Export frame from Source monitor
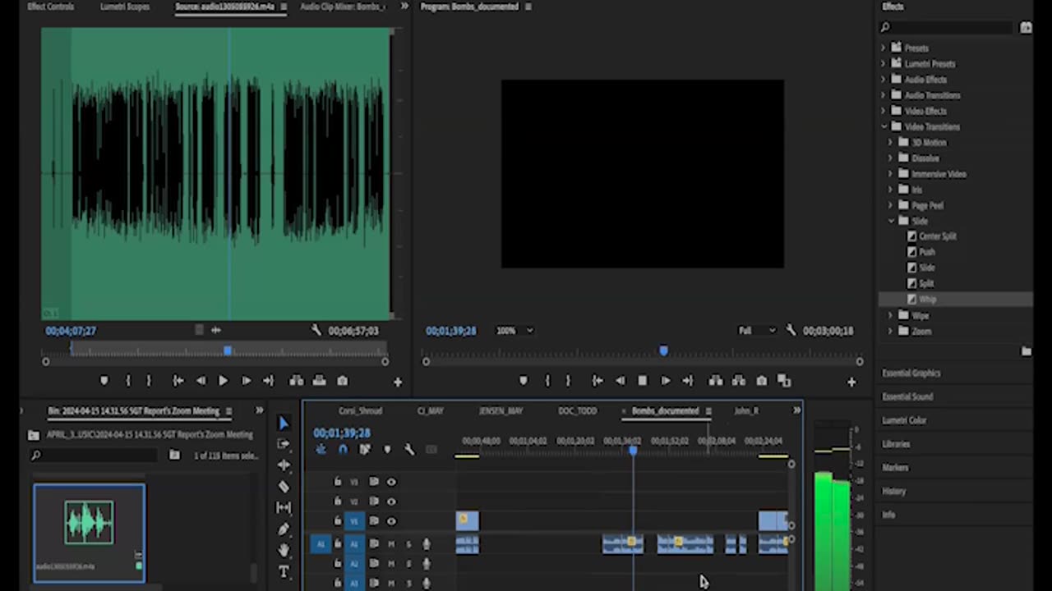Image resolution: width=1052 pixels, height=591 pixels. [343, 381]
